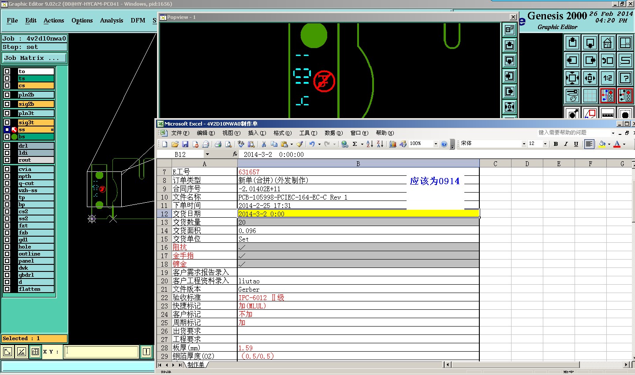The height and width of the screenshot is (375, 635).
Task: Click the Excel Format Painter icon
Action: pyautogui.click(x=299, y=144)
